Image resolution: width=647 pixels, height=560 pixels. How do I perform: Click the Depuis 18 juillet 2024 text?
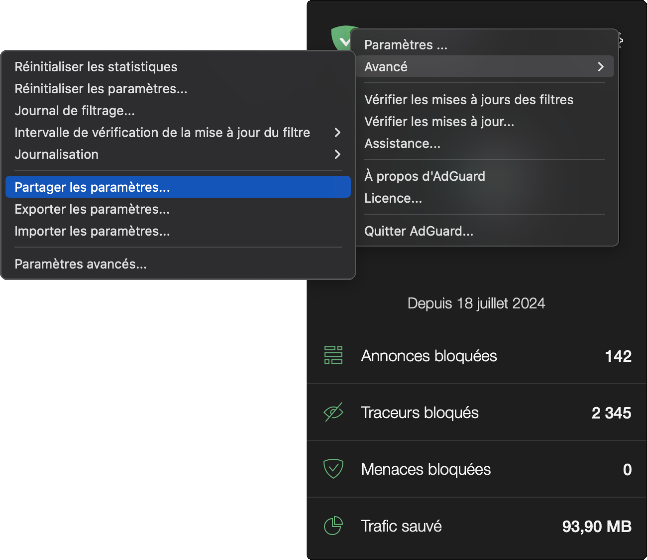(x=476, y=304)
